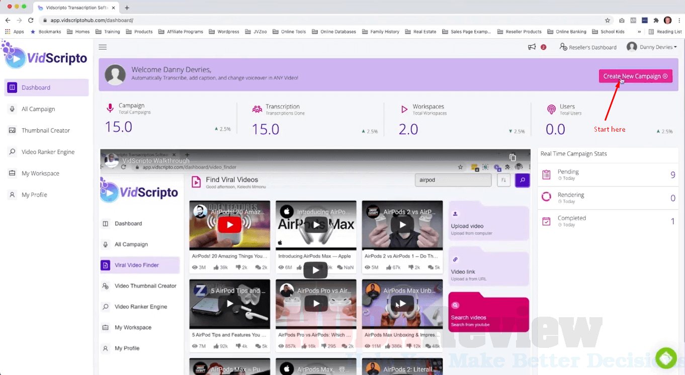Expand the School Kids bookmark folder

coord(608,32)
